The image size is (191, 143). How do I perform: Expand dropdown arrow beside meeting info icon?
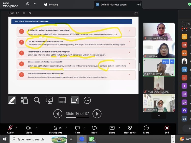(x=35, y=4)
